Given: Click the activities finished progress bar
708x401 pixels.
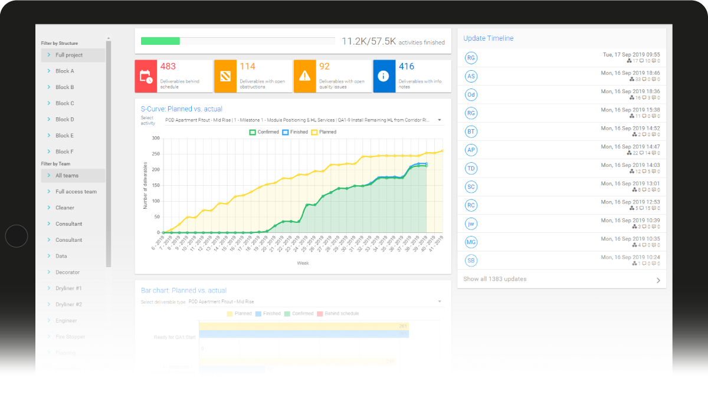Looking at the screenshot, I should click(238, 41).
